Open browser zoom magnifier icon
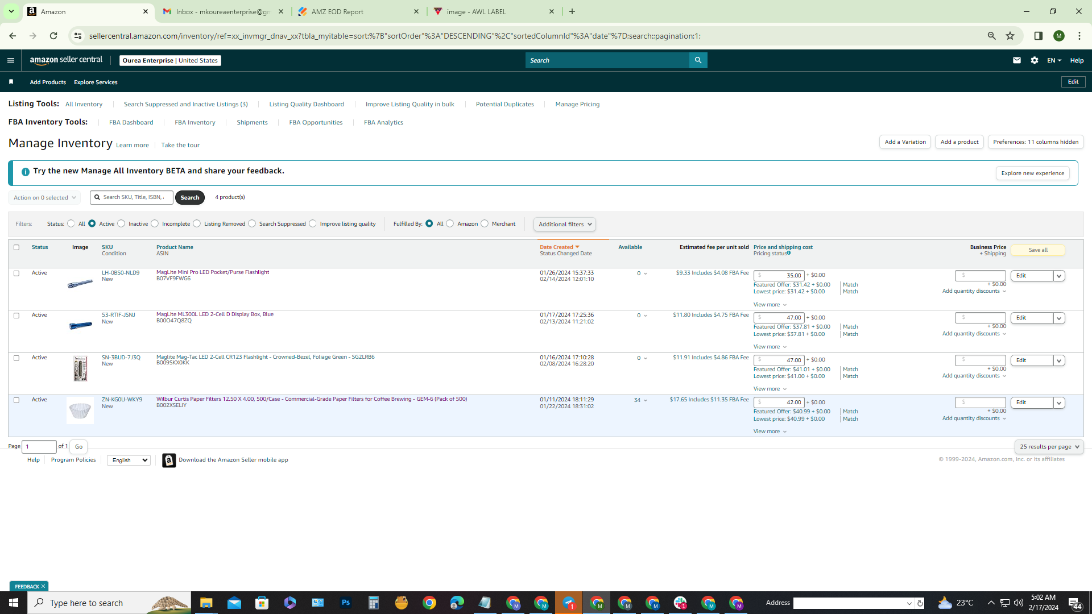Viewport: 1092px width, 614px height. [992, 36]
